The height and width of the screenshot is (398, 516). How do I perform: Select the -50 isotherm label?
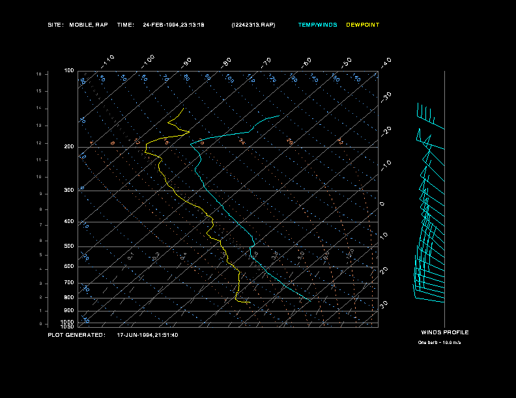tap(346, 63)
